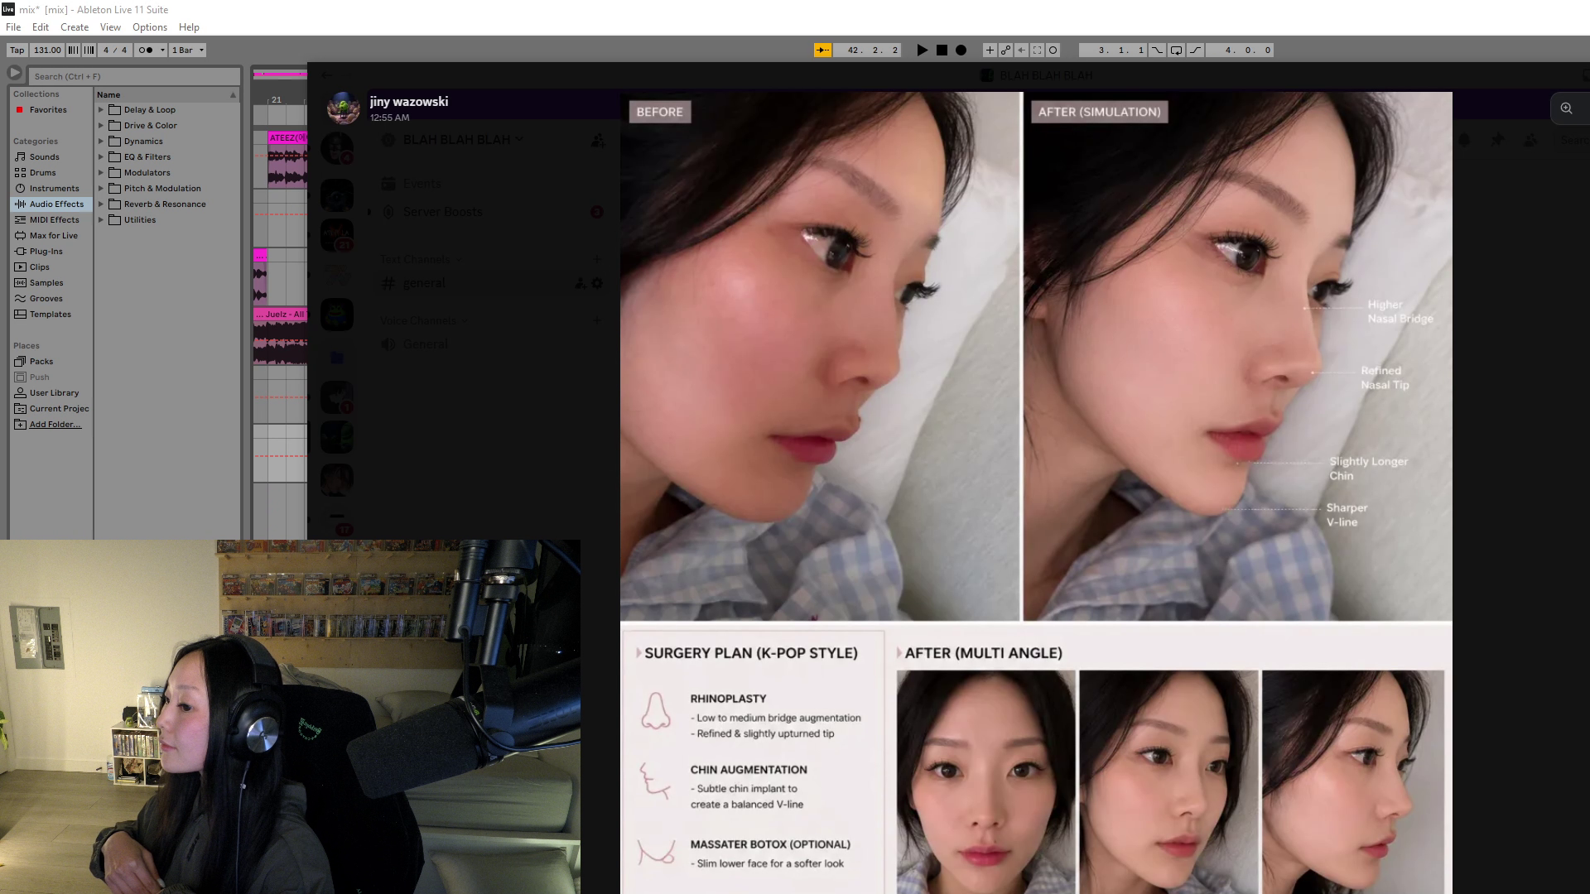Click the 42. 2. 2 arrangement position field

(866, 50)
